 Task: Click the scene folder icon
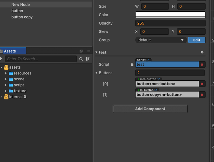click(11, 79)
